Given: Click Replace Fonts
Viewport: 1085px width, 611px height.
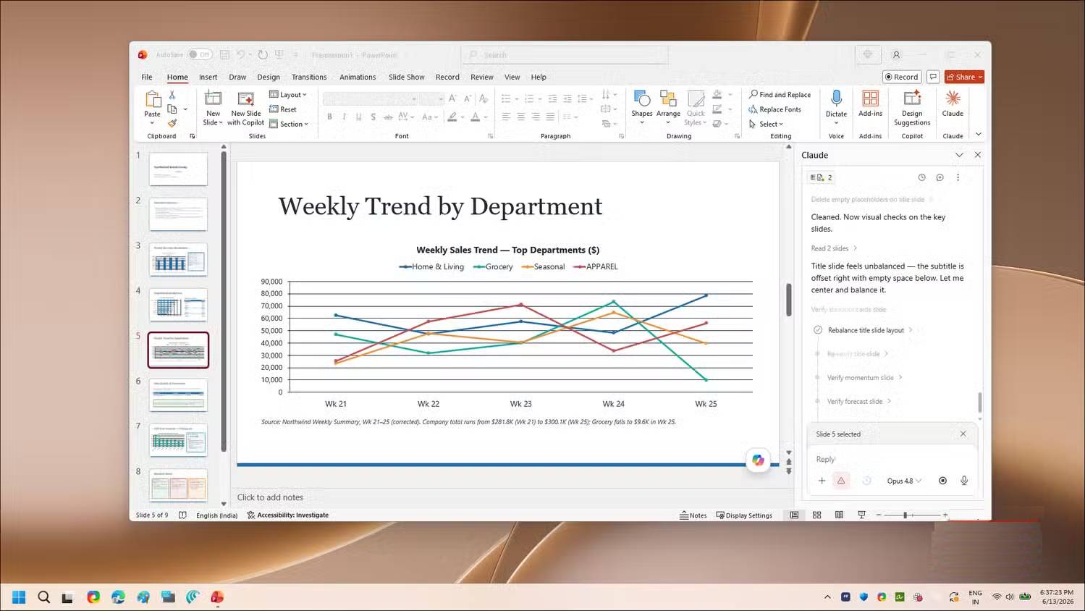Looking at the screenshot, I should (x=774, y=109).
